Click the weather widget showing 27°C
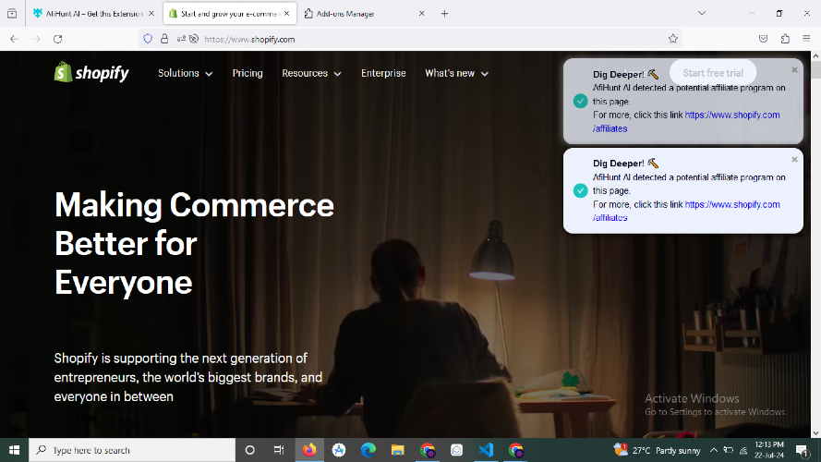This screenshot has height=462, width=821. [658, 450]
